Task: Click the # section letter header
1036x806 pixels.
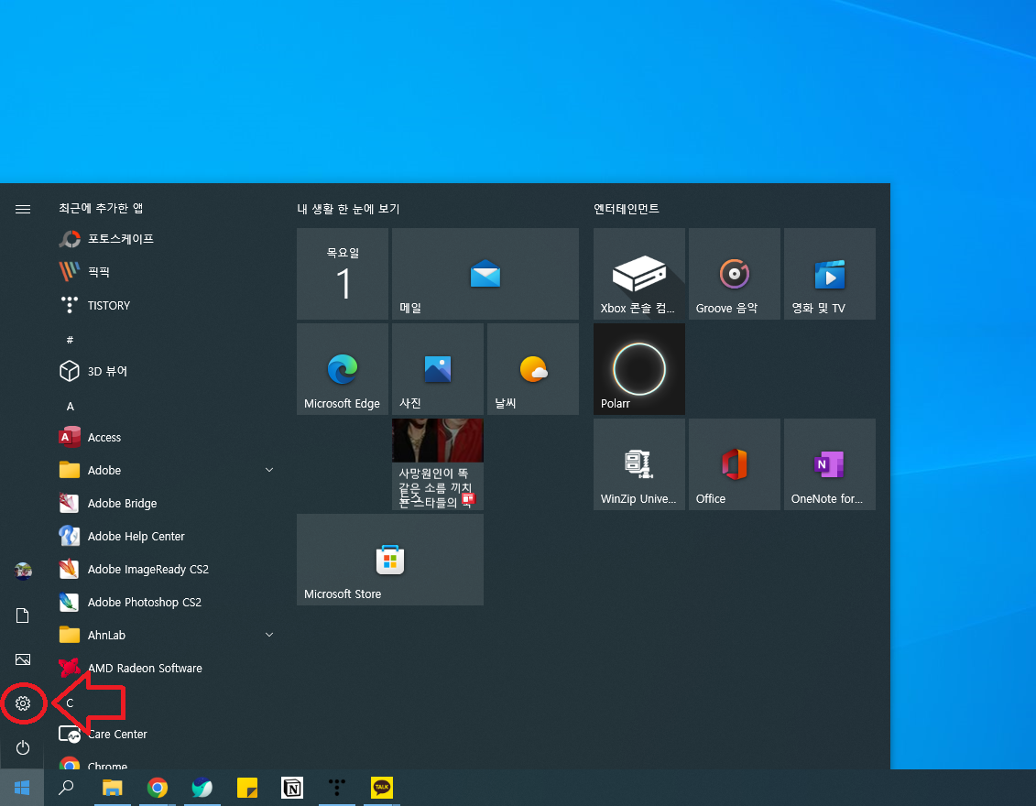Action: click(70, 340)
